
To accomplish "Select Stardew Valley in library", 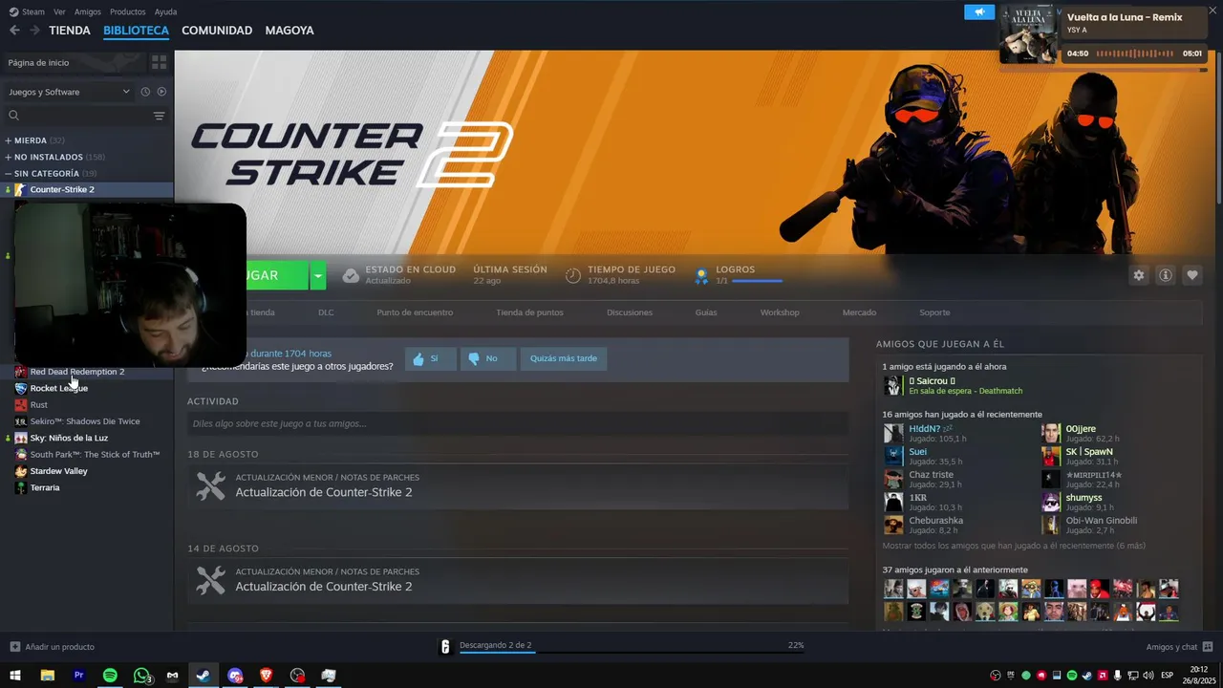I will 87,471.
